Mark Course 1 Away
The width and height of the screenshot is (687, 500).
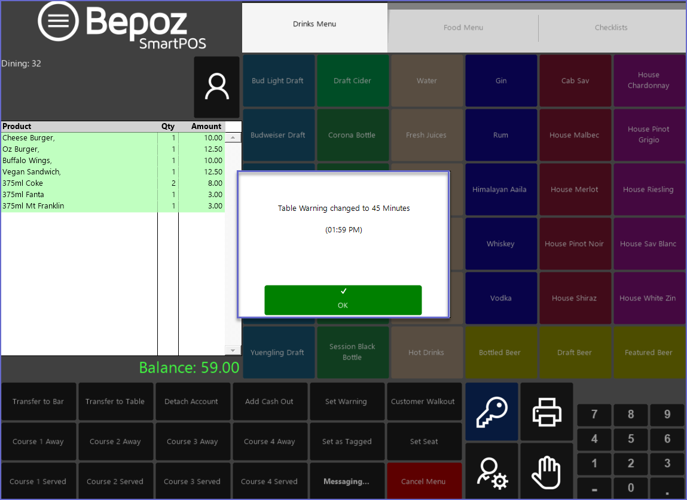coord(38,441)
